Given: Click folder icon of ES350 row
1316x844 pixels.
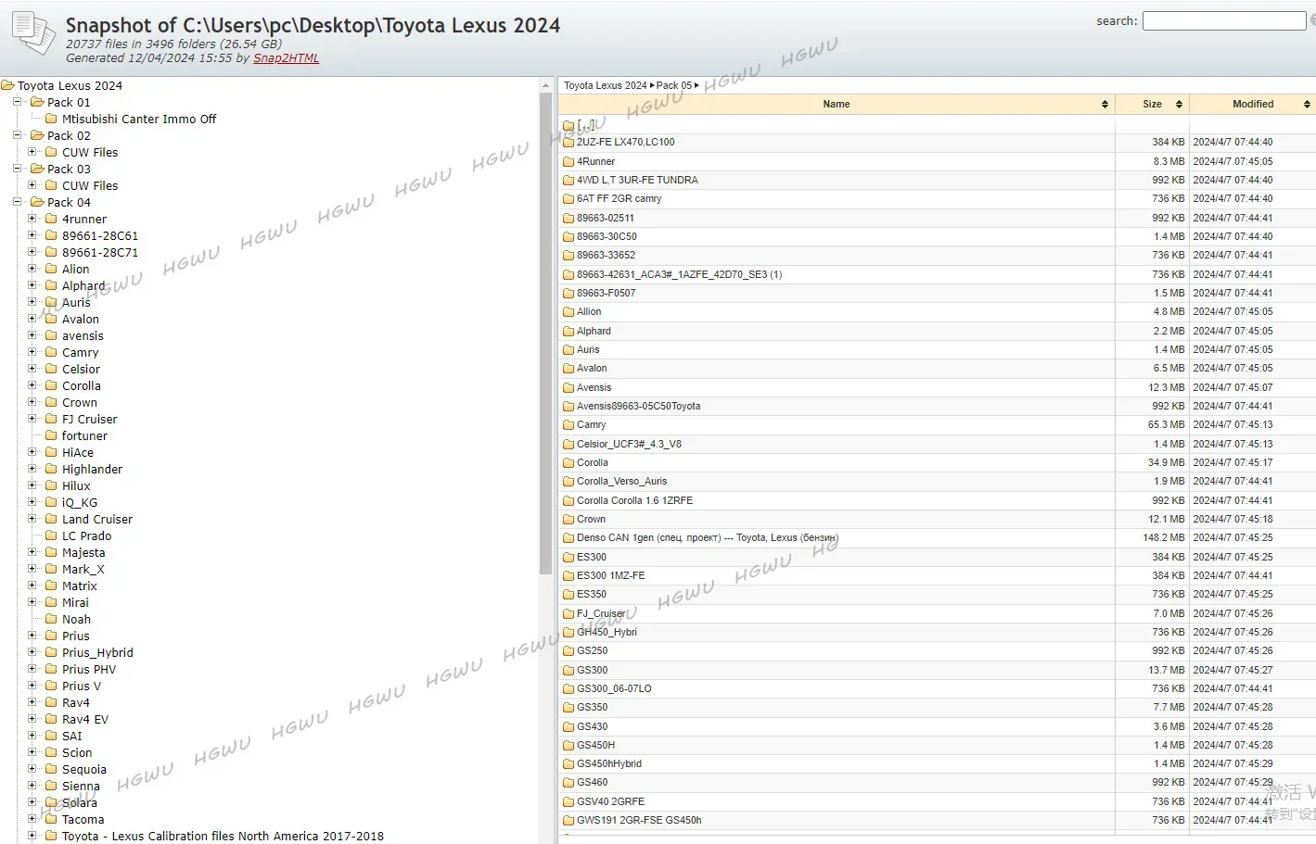Looking at the screenshot, I should (x=569, y=595).
